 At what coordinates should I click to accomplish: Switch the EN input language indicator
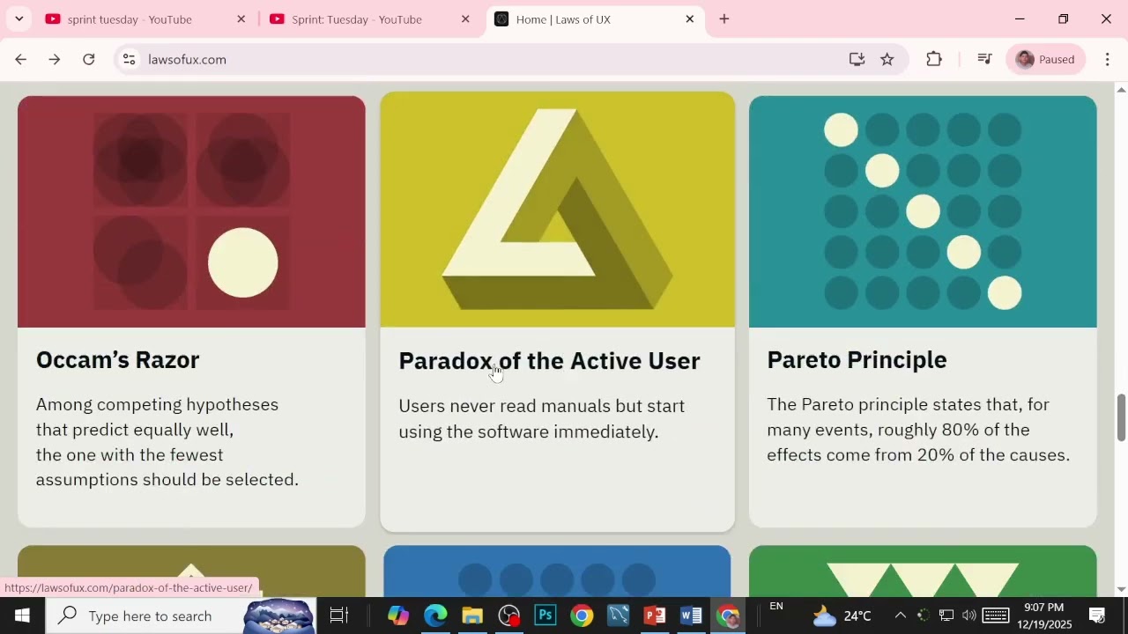pos(776,607)
